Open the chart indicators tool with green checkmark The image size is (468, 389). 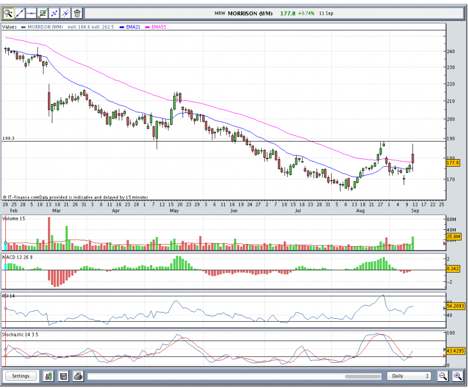click(43, 12)
